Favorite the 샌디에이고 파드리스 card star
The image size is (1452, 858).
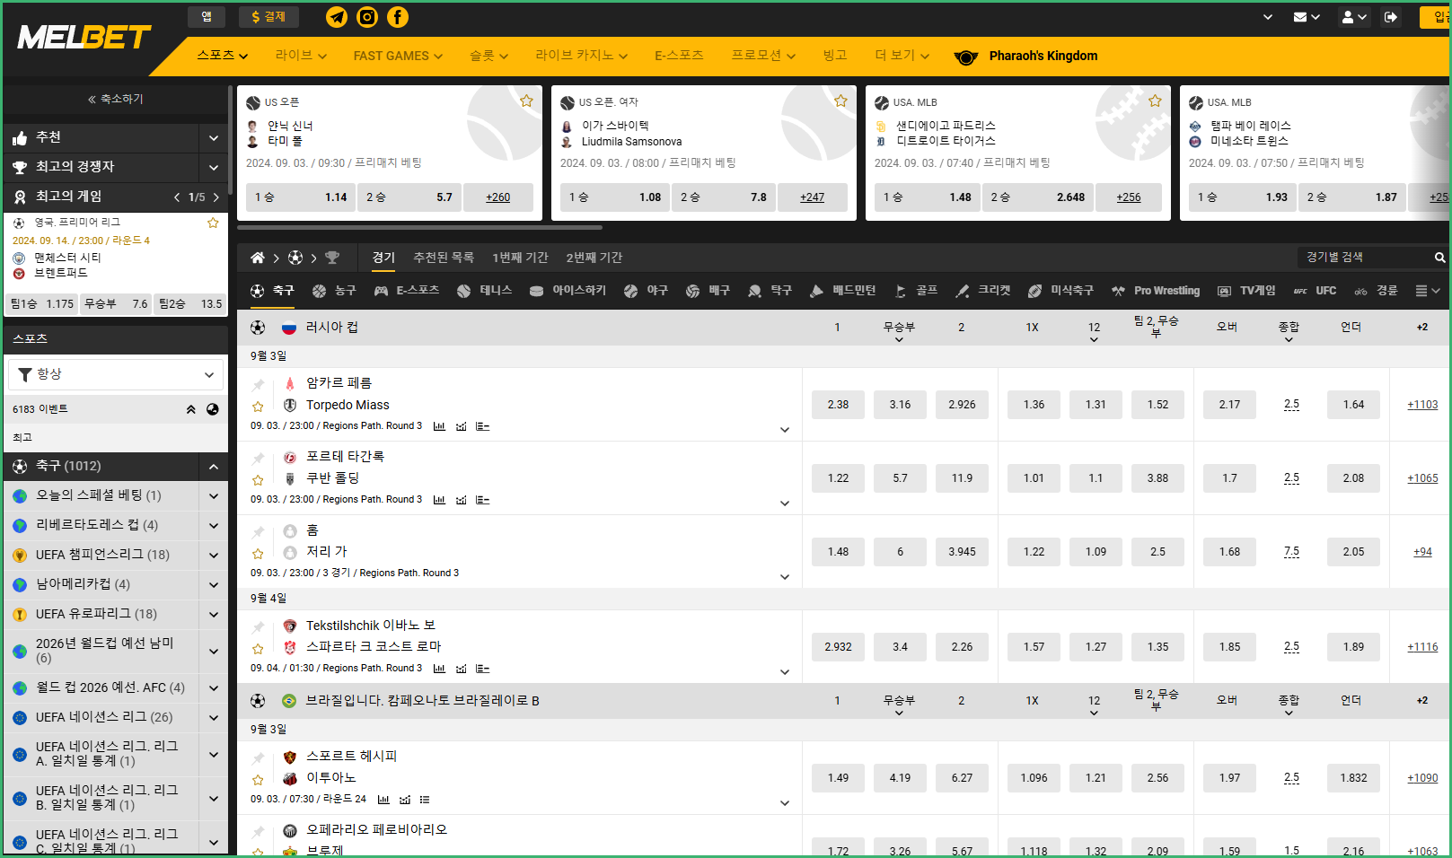(1155, 101)
